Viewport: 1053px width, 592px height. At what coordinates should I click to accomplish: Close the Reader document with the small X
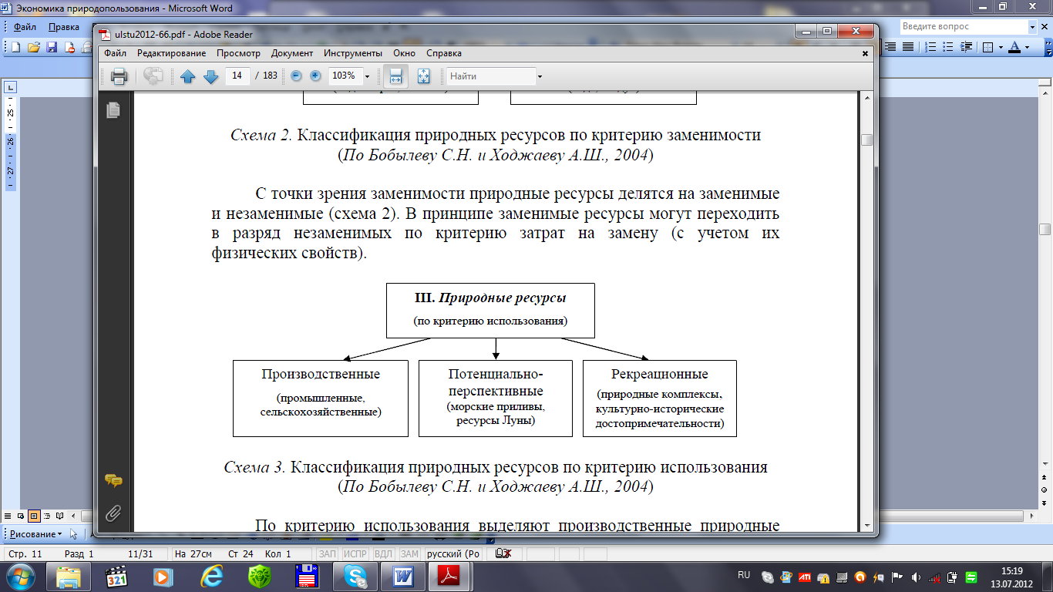coord(866,53)
